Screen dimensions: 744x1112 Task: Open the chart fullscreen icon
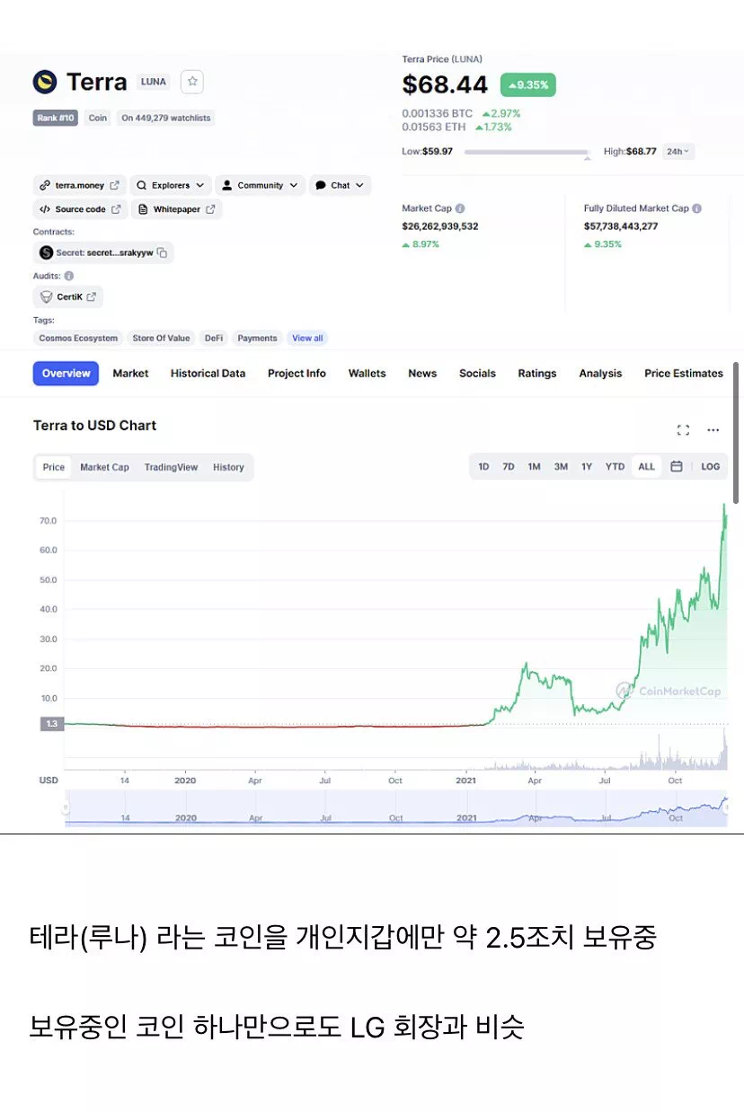[x=683, y=430]
